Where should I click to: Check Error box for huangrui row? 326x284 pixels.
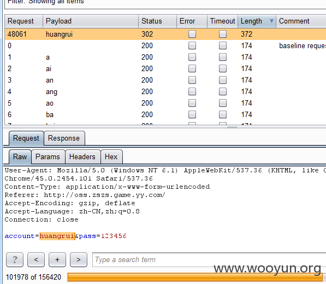pyautogui.click(x=192, y=34)
